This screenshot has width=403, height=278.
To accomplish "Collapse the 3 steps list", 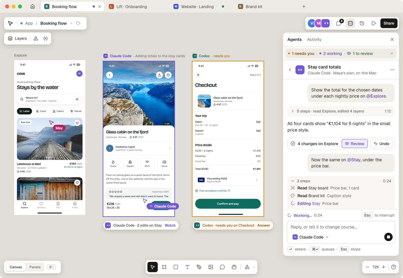I will coord(293,181).
